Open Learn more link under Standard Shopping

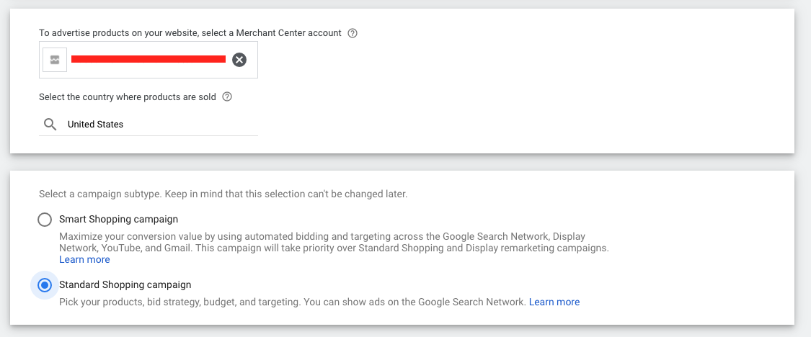coord(554,302)
